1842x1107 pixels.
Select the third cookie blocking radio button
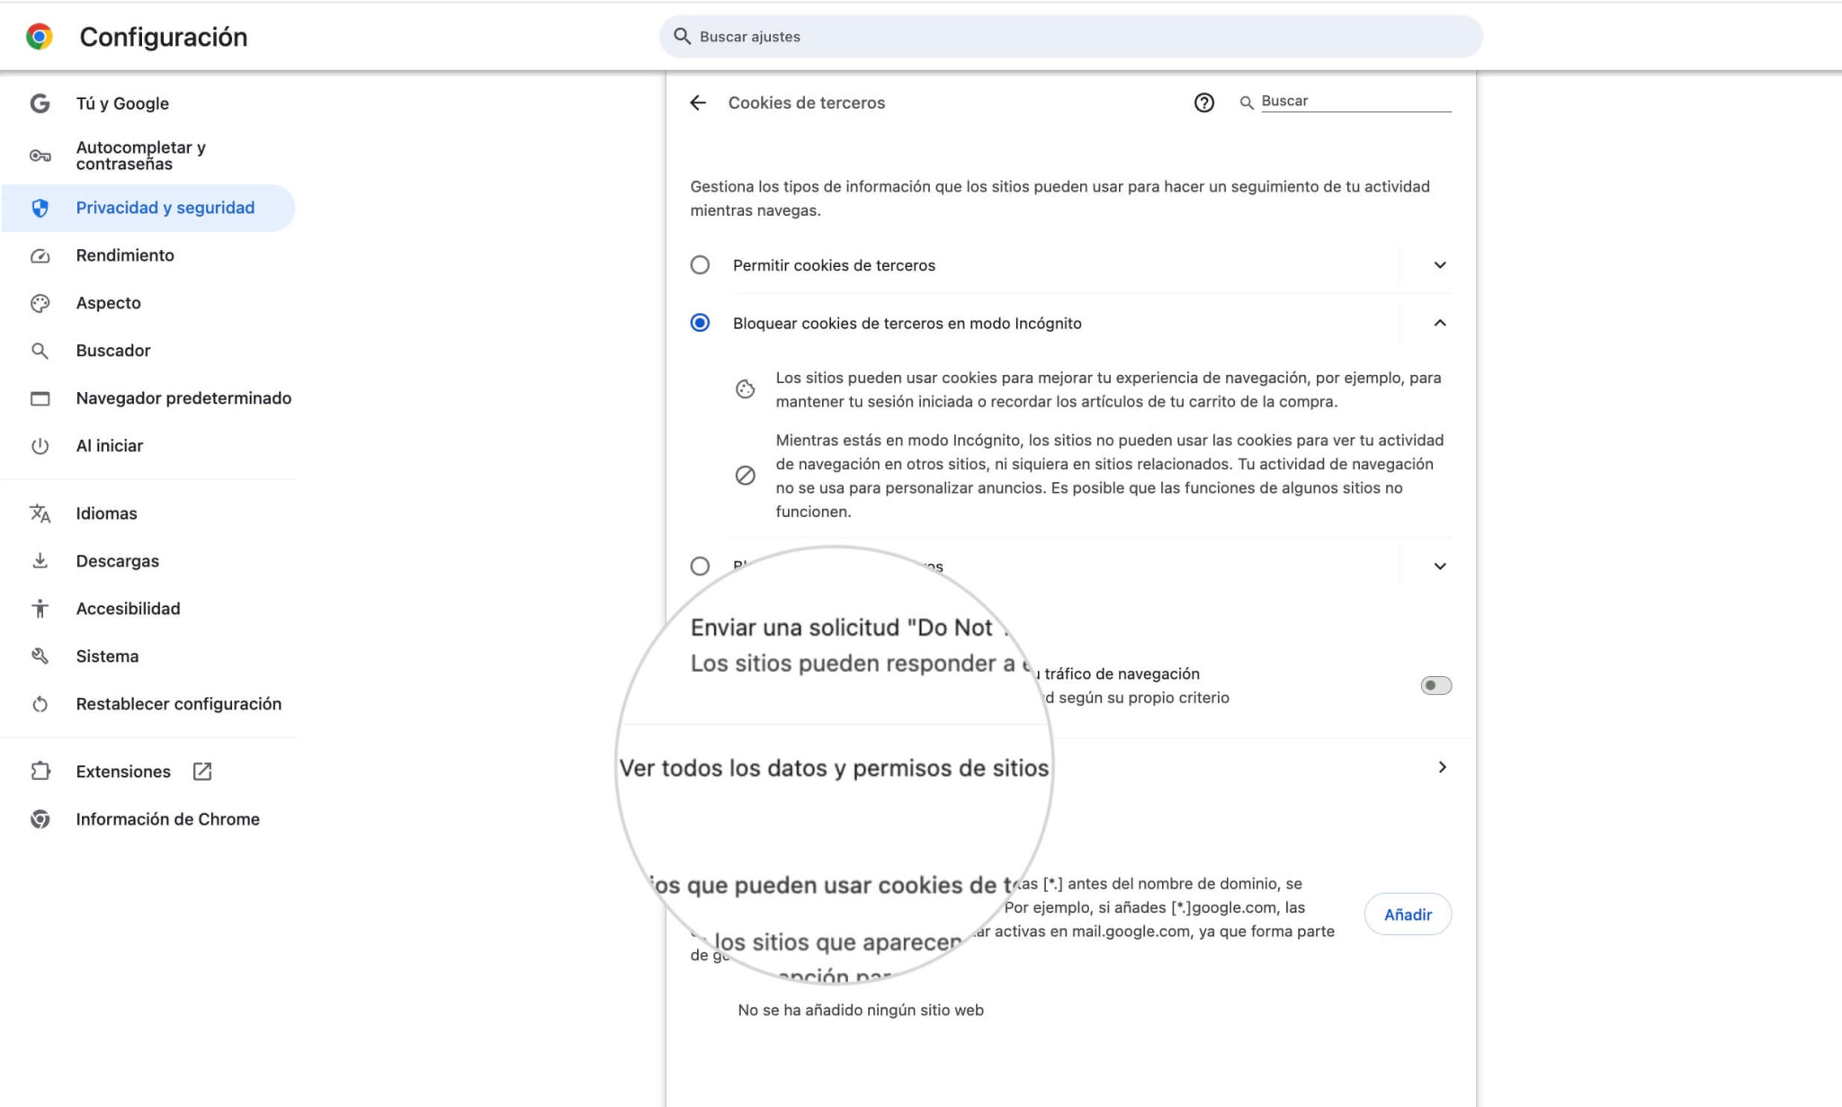click(700, 567)
